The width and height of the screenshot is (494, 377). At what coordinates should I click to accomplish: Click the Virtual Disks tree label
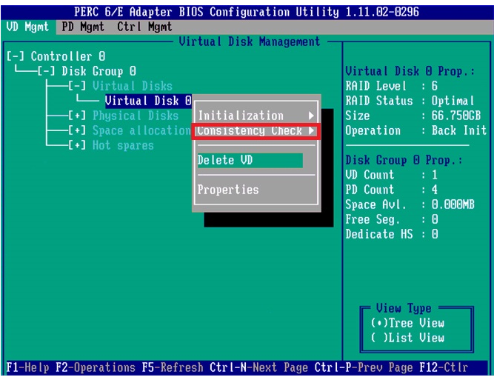[133, 86]
